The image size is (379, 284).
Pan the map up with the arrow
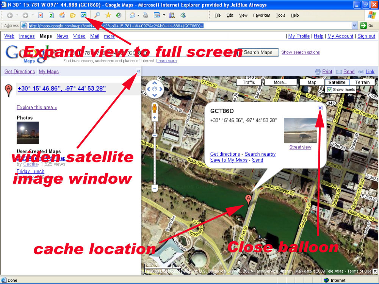pyautogui.click(x=155, y=83)
